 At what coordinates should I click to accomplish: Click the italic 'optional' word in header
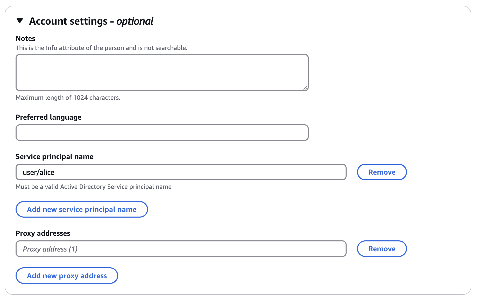click(x=135, y=21)
